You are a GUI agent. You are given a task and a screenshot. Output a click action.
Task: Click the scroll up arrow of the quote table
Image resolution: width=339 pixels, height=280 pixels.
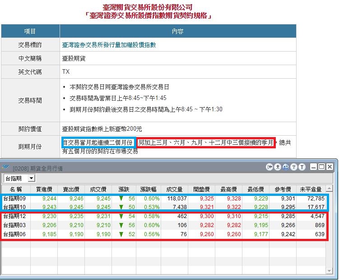click(329, 188)
